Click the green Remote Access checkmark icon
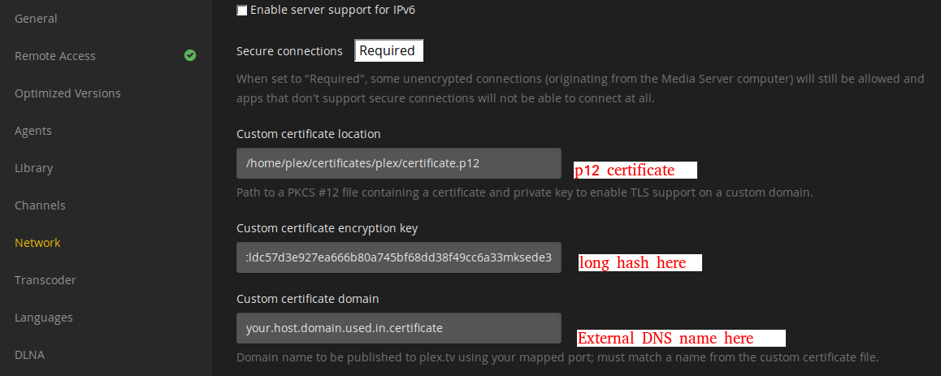The height and width of the screenshot is (376, 941). [x=190, y=56]
